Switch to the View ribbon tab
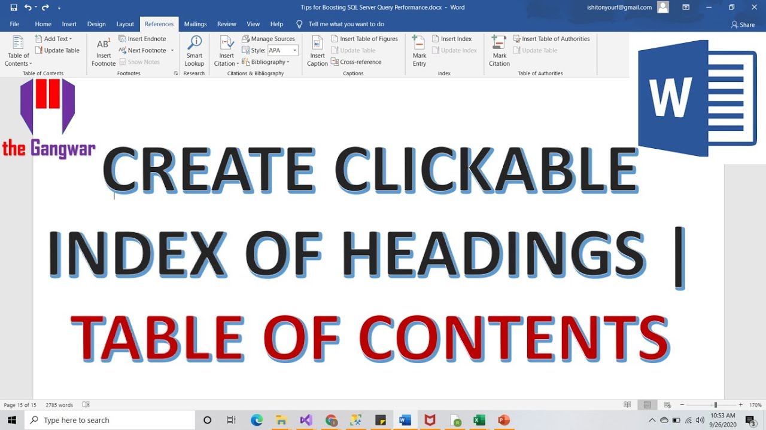 (x=253, y=24)
